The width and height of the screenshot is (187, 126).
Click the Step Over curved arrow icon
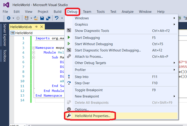tap(69, 83)
